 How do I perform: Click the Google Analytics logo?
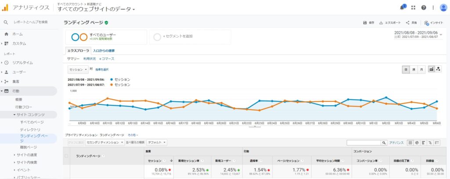pos(5,7)
